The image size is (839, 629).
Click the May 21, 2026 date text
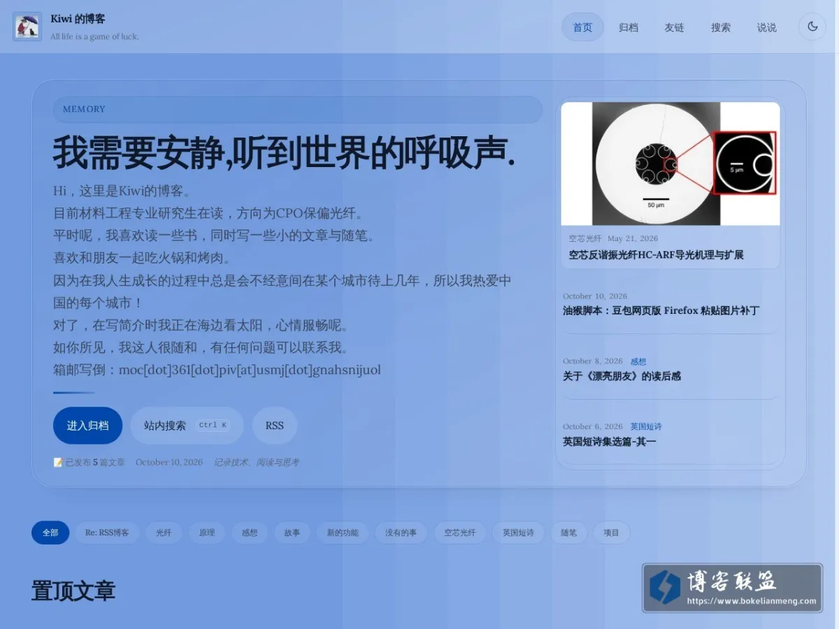tap(633, 238)
